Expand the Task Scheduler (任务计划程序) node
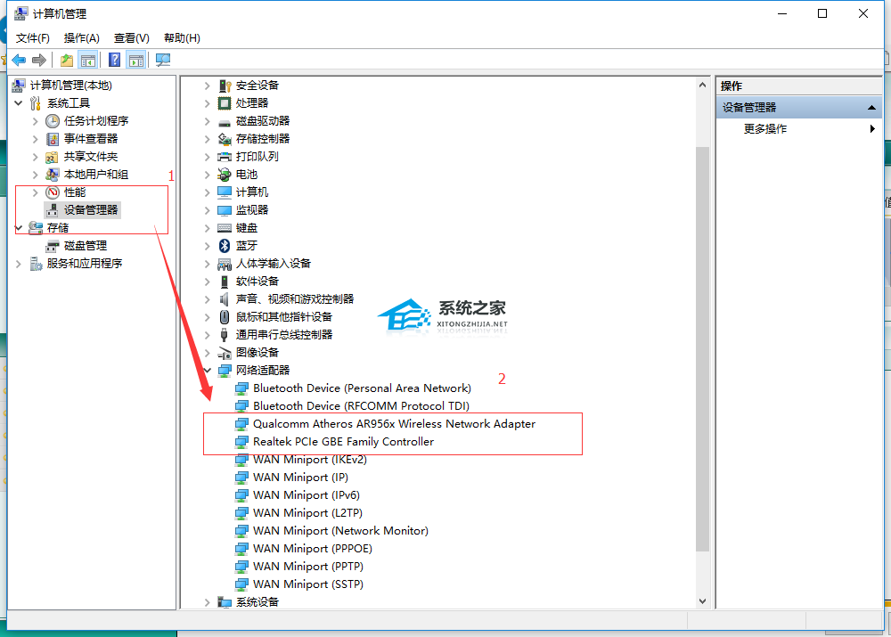 pyautogui.click(x=36, y=121)
